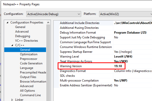The image size is (152, 101).
Task: Open the Command Line page
Action: pos(30,95)
